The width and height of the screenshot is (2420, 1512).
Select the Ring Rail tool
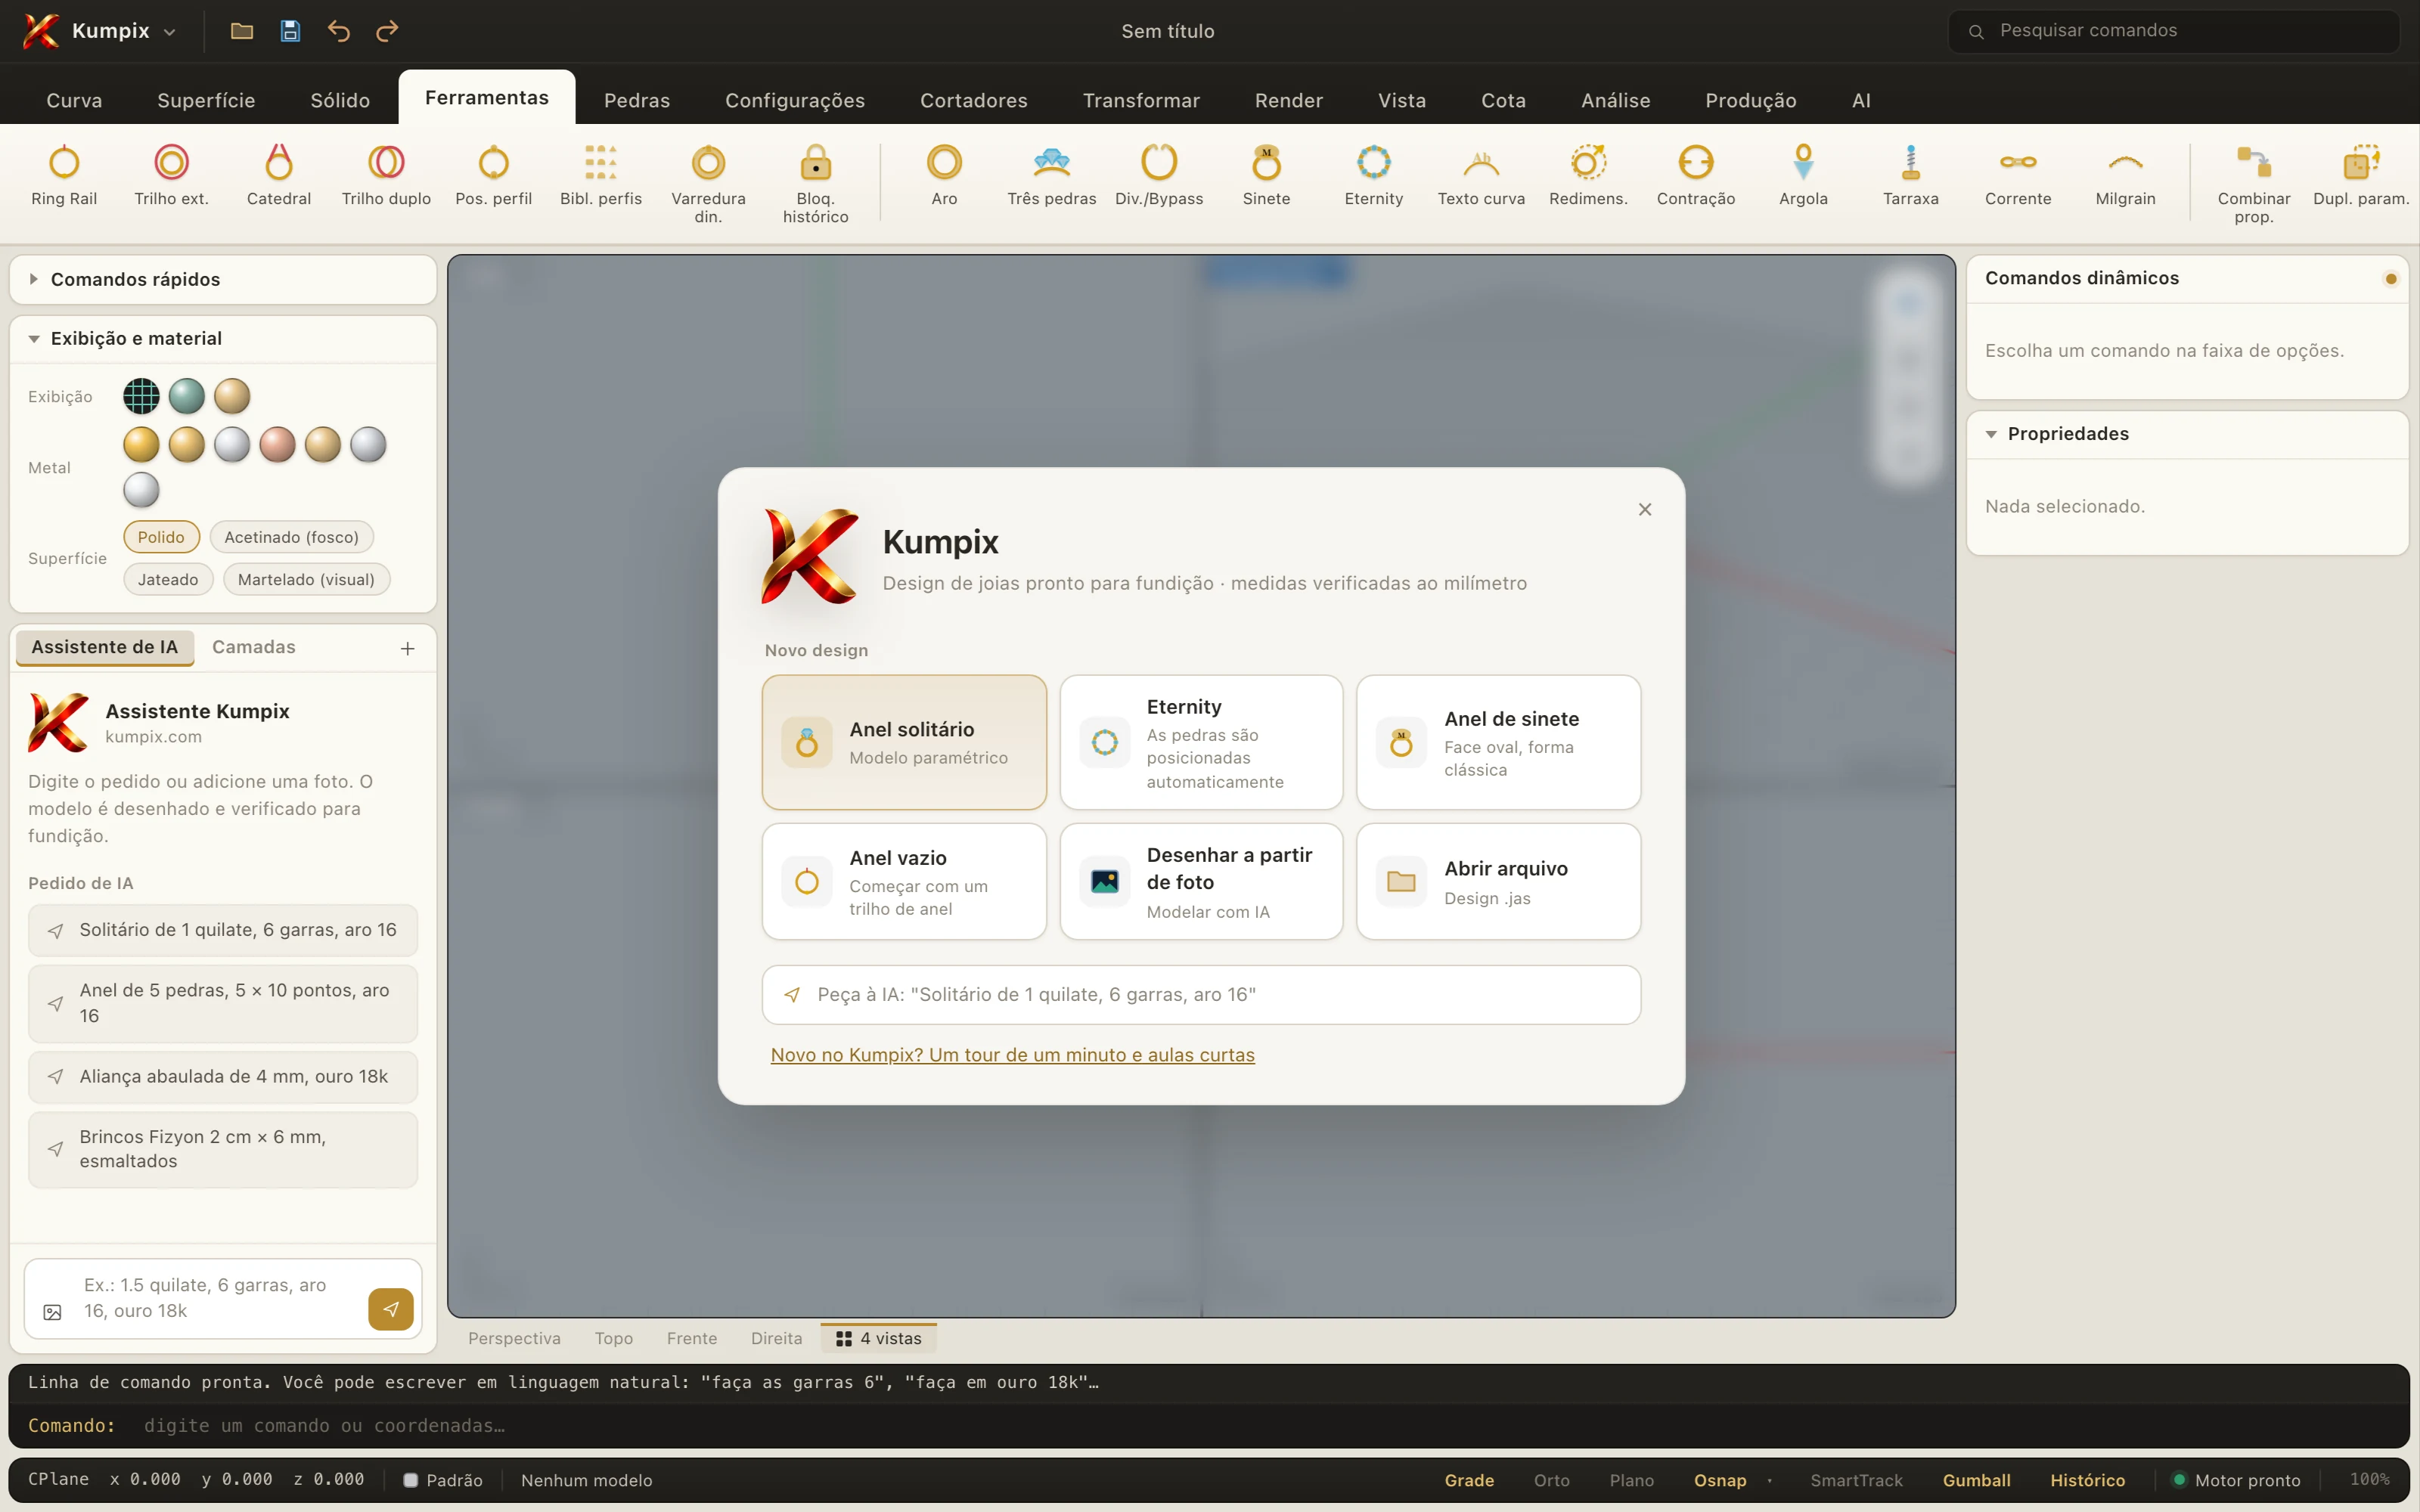(64, 175)
